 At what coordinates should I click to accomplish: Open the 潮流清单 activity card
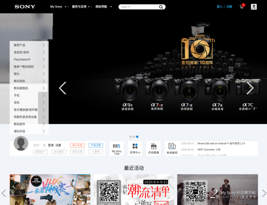click(134, 189)
